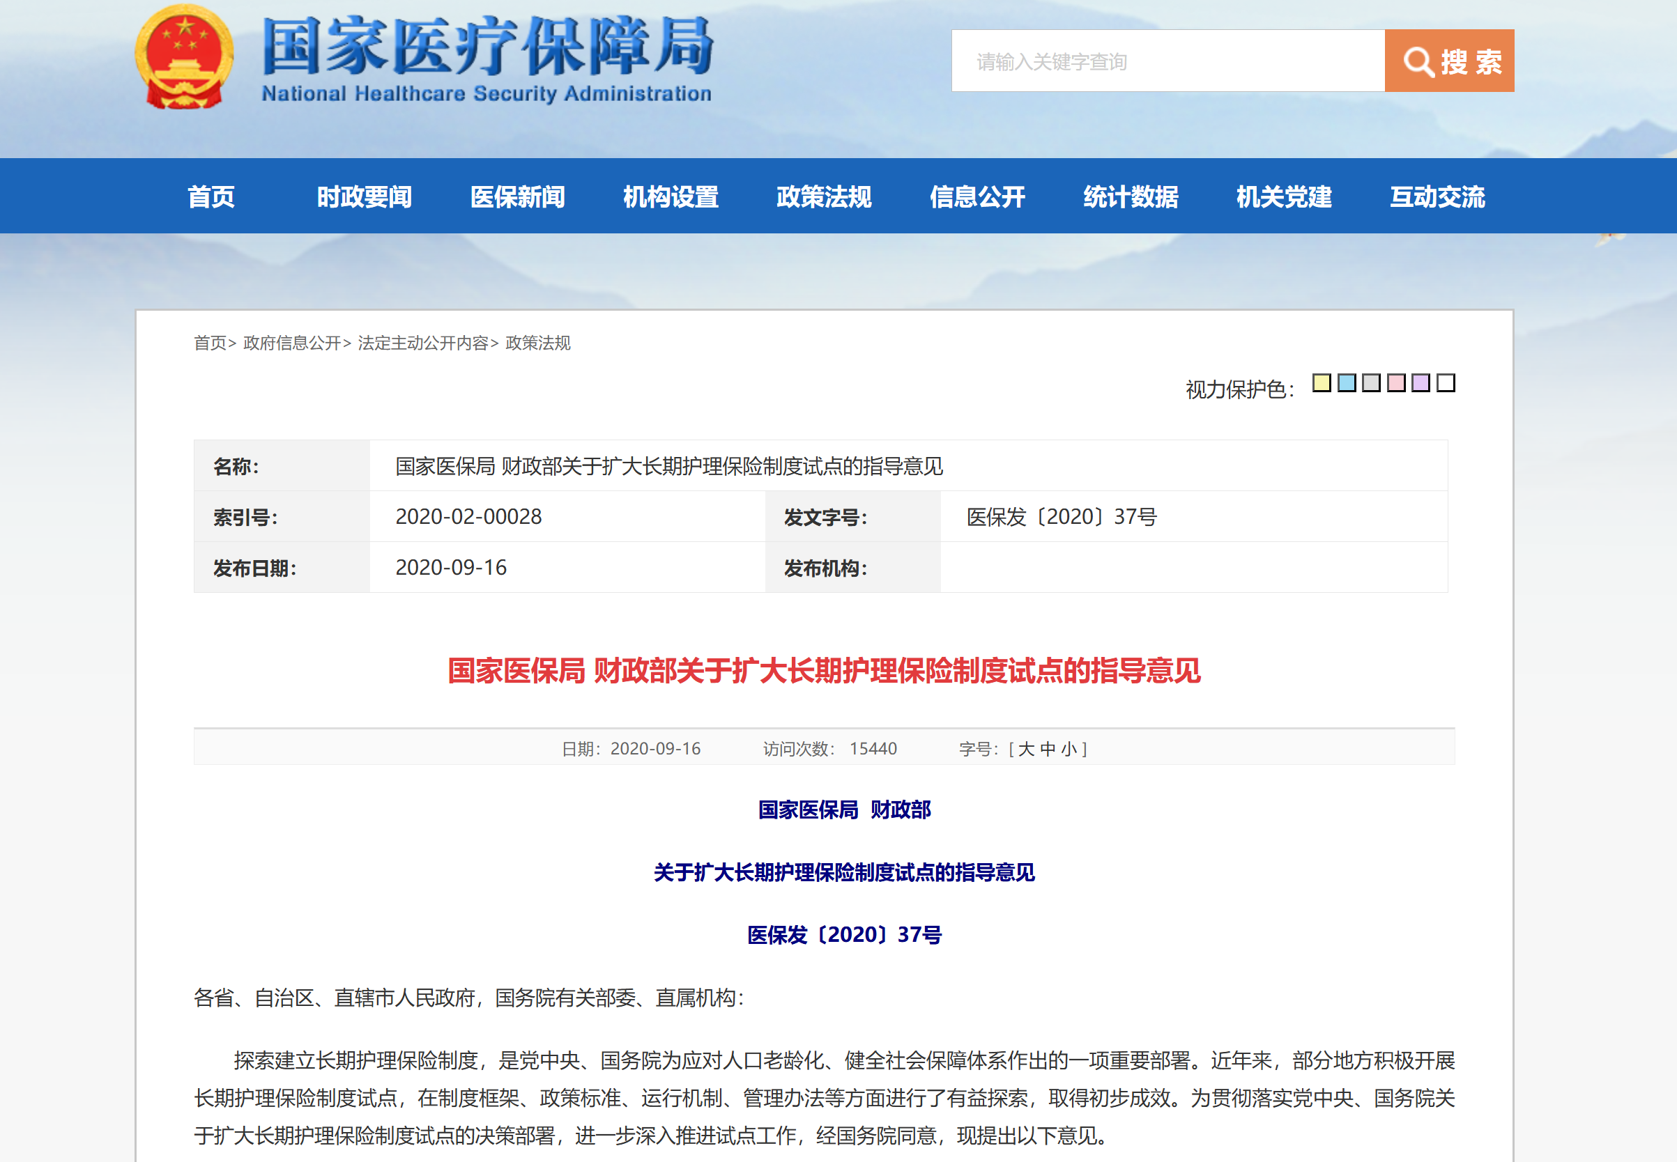Click the 索引号 label cell
This screenshot has width=1677, height=1162.
pyautogui.click(x=282, y=517)
